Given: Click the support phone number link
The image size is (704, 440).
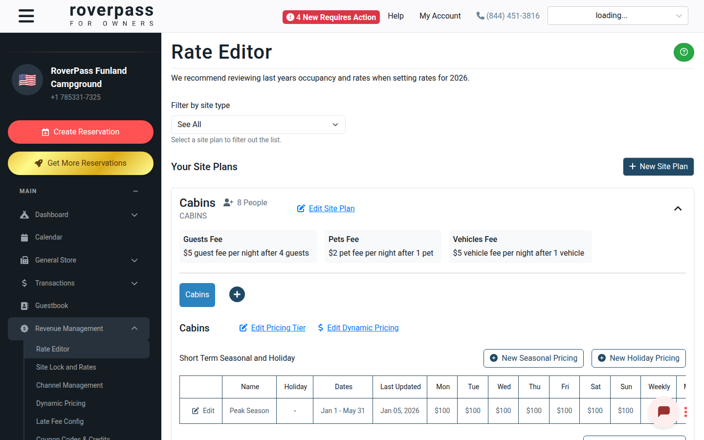Looking at the screenshot, I should click(508, 16).
